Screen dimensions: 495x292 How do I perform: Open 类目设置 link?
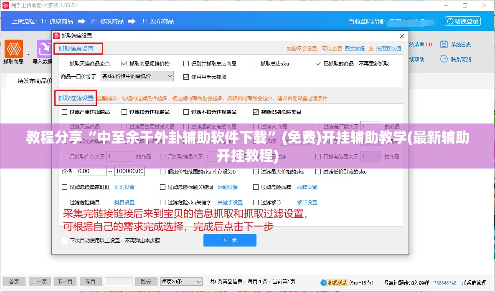click(x=124, y=202)
